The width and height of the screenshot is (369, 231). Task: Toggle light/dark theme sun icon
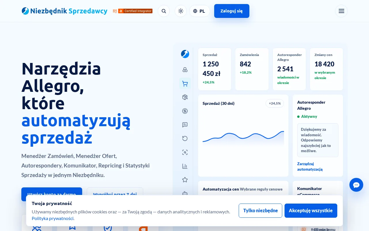pyautogui.click(x=181, y=11)
